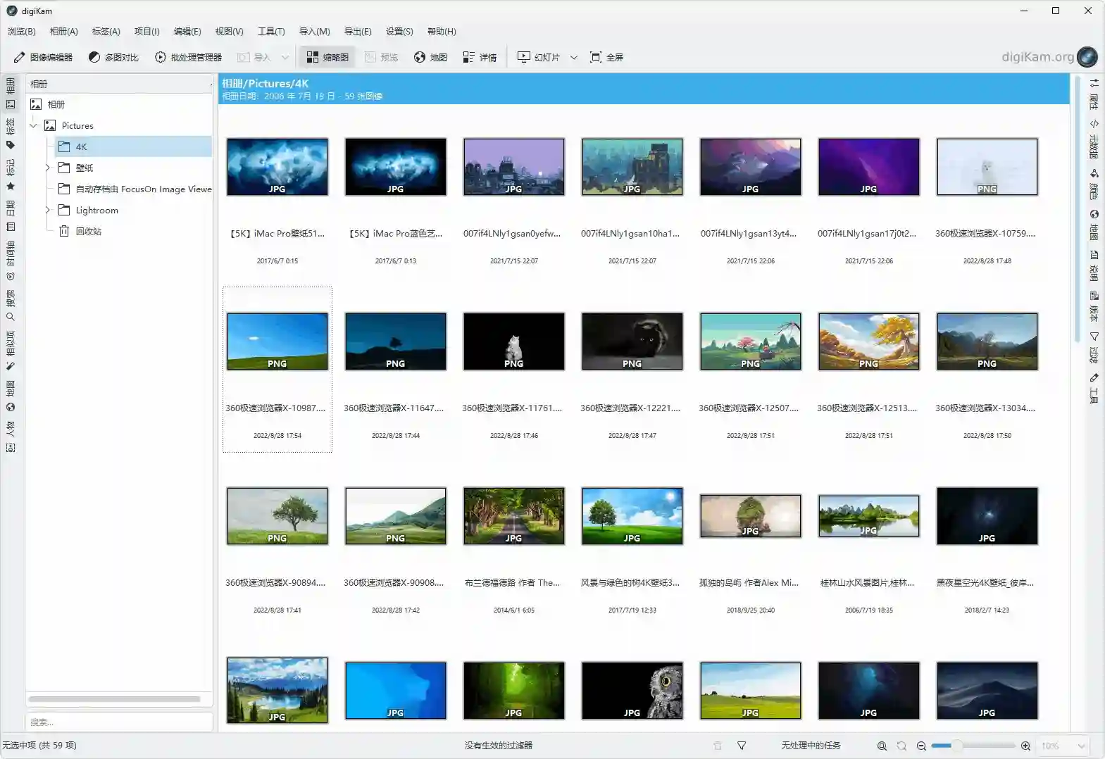The image size is (1105, 759).
Task: Show the 搜索 search left sidebar tab
Action: 11,306
